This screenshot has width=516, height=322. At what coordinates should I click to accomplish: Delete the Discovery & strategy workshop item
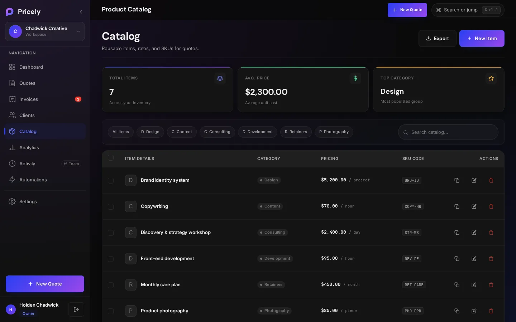491,233
